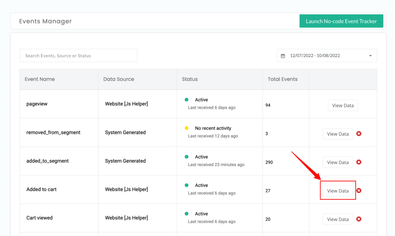Open View Data for Added to cart
The height and width of the screenshot is (236, 395).
click(x=338, y=191)
